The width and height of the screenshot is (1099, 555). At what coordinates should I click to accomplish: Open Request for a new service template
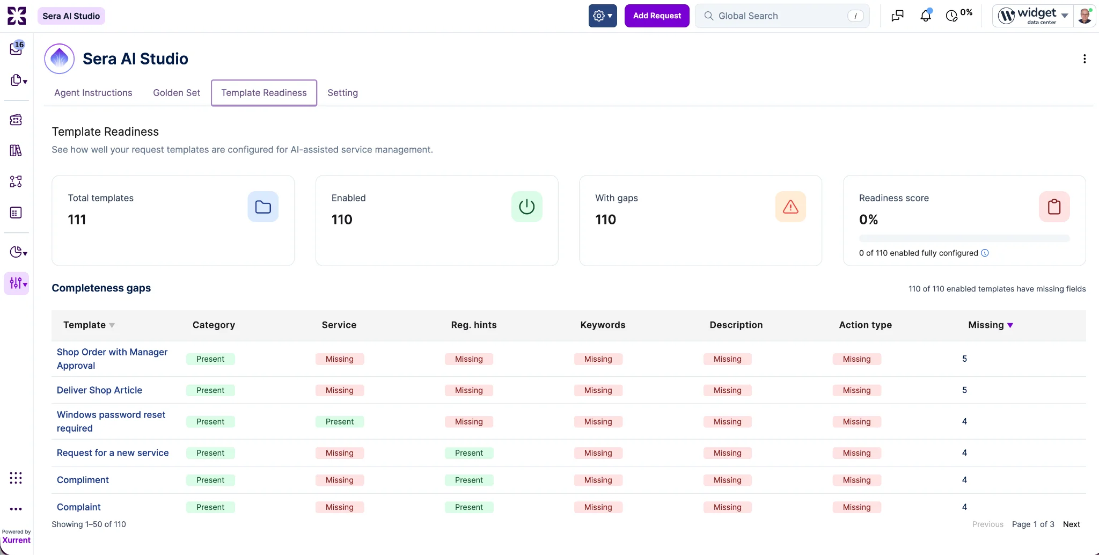point(113,453)
